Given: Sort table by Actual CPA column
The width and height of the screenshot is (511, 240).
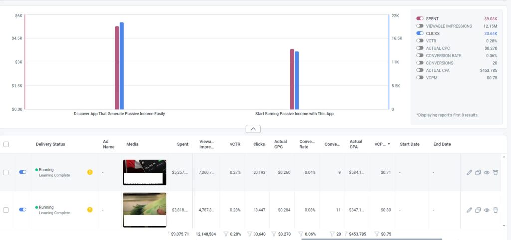Looking at the screenshot, I should point(356,144).
